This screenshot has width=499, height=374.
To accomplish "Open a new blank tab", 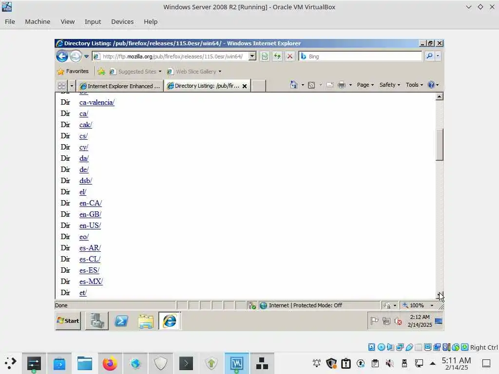I will coord(259,86).
